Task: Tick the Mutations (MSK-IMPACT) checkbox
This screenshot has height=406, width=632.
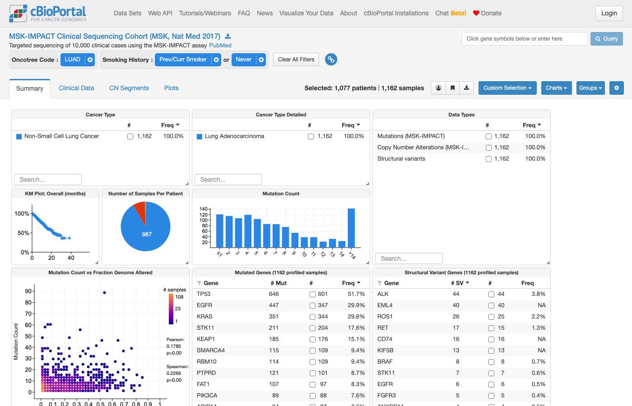Action: [488, 136]
